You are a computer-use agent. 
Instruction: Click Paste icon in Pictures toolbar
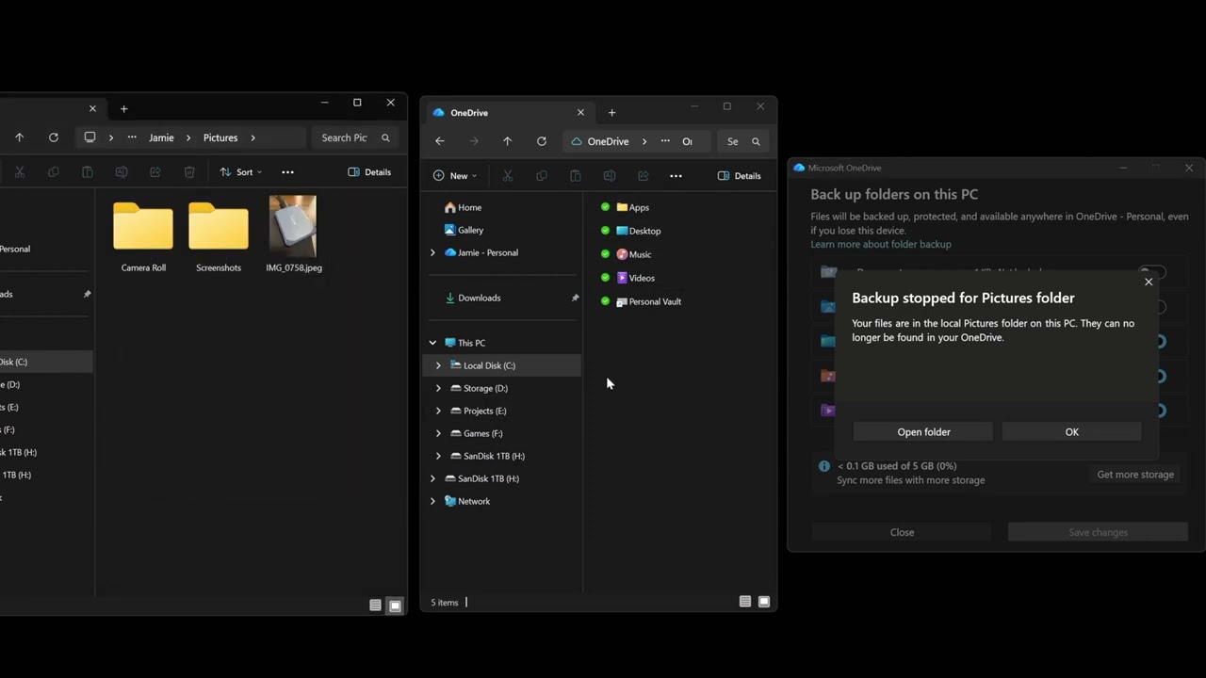click(x=87, y=172)
